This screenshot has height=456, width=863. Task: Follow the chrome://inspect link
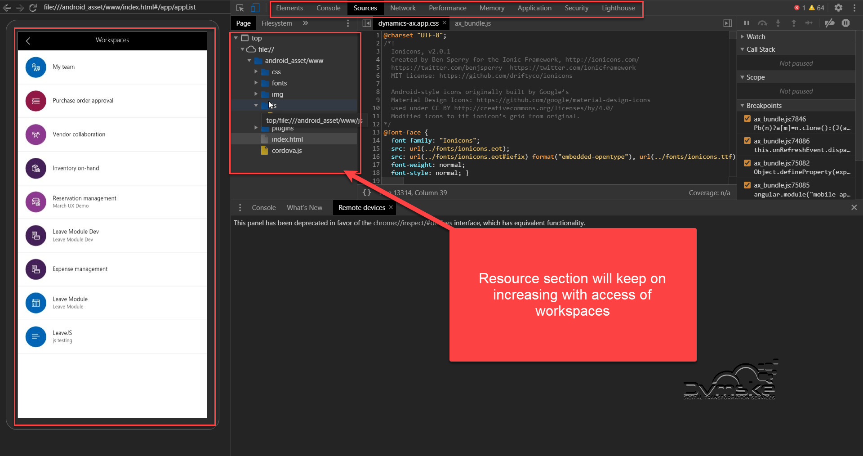pyautogui.click(x=413, y=223)
